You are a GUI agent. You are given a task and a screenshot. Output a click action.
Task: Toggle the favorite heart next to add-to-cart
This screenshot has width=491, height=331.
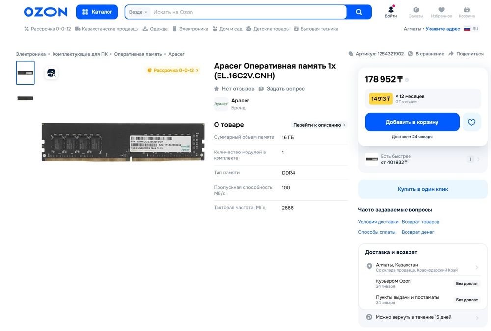pyautogui.click(x=471, y=122)
